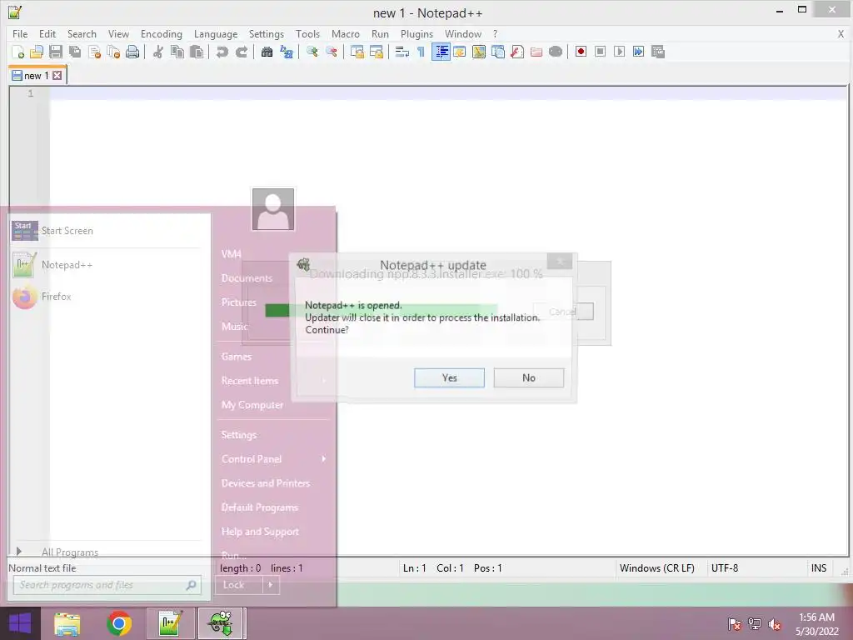The image size is (853, 640).
Task: Click the Close All documents toolbar icon
Action: 113,52
